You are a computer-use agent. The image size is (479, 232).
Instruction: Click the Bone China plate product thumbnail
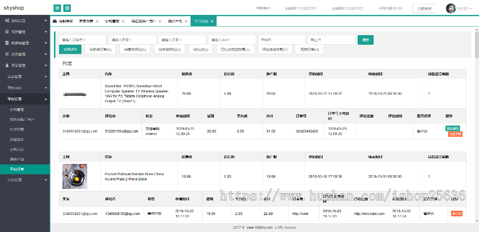pos(75,177)
